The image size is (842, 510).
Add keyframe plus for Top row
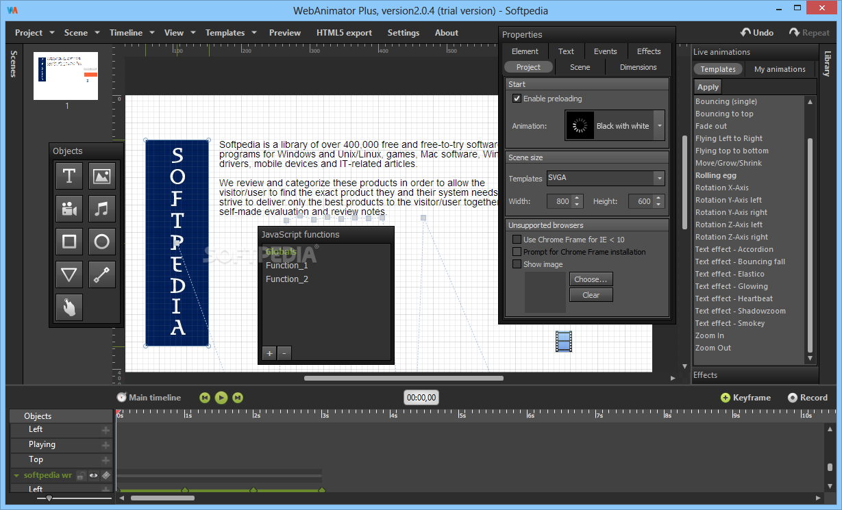[106, 460]
